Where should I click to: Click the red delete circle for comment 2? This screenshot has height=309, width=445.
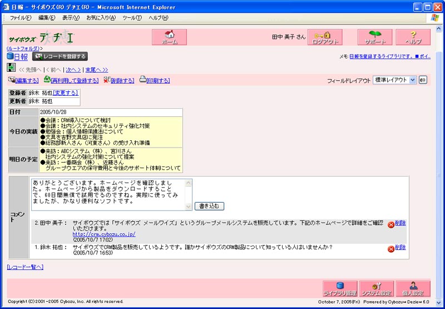(x=391, y=225)
